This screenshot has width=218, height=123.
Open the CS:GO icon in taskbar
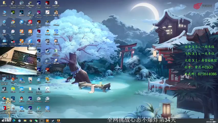58,121
